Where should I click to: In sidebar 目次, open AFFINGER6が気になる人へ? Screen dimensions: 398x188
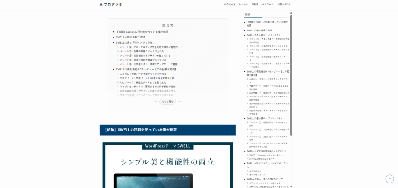click(262, 159)
